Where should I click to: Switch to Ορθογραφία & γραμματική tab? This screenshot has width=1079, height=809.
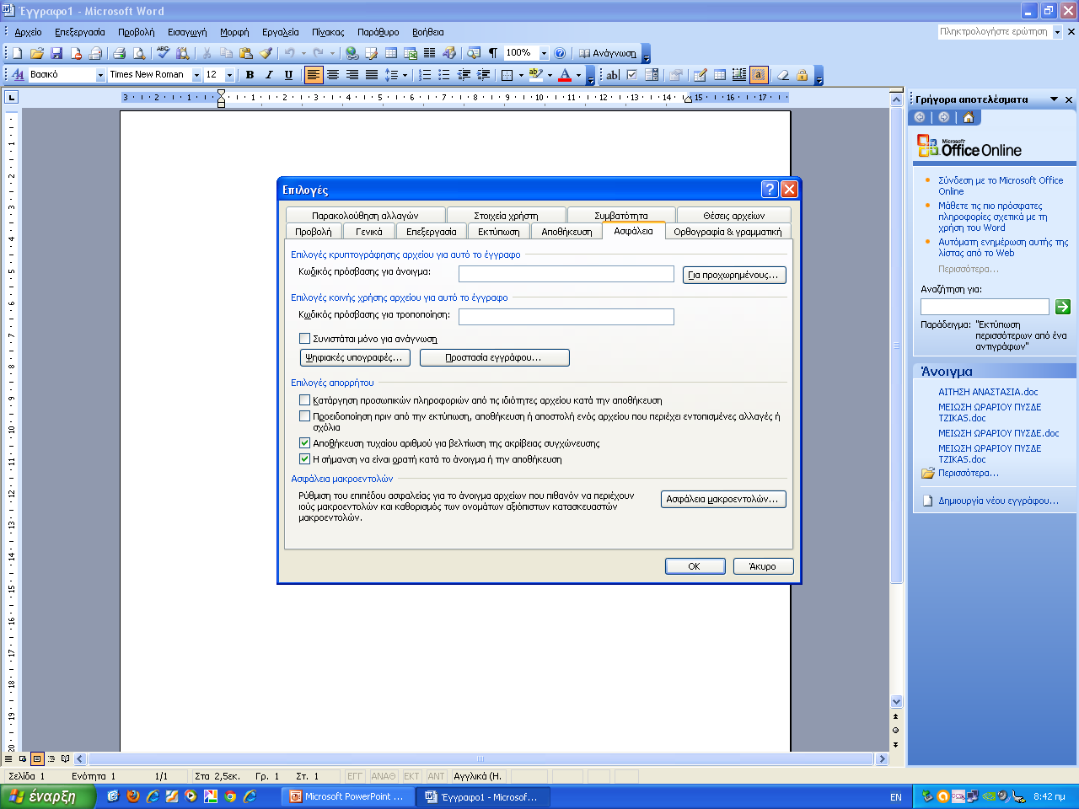tap(727, 232)
